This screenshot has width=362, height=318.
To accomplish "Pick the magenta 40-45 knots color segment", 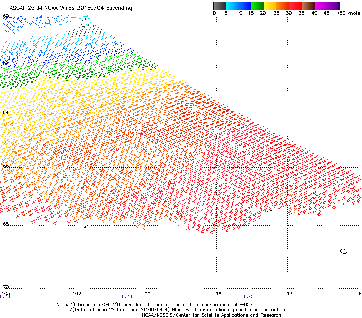I will tap(321, 6).
